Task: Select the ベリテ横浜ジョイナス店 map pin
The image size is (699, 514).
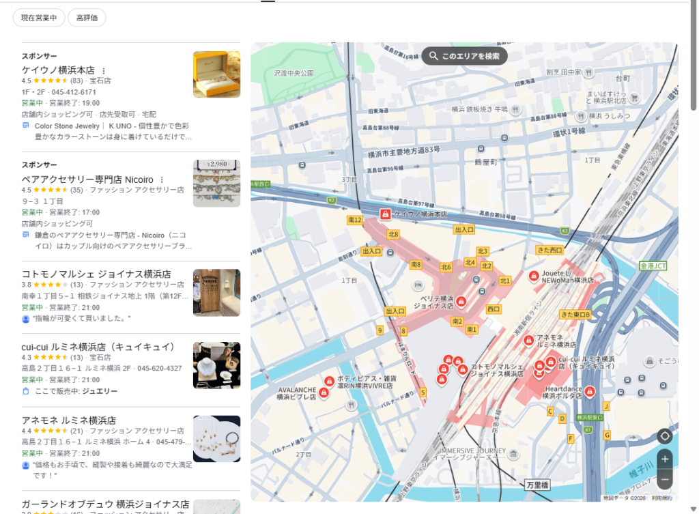Action: [x=461, y=302]
